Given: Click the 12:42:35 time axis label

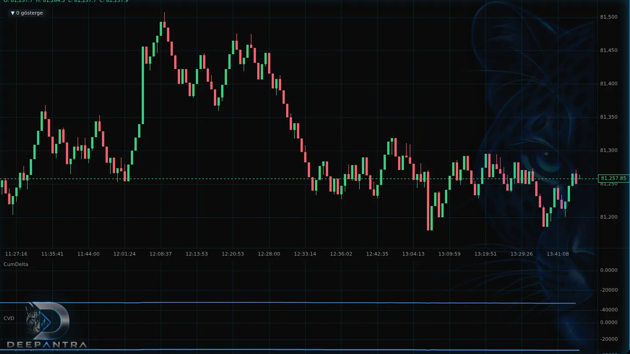Looking at the screenshot, I should [x=377, y=254].
